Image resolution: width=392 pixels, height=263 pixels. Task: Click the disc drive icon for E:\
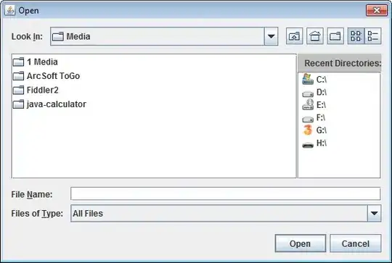[x=308, y=104]
